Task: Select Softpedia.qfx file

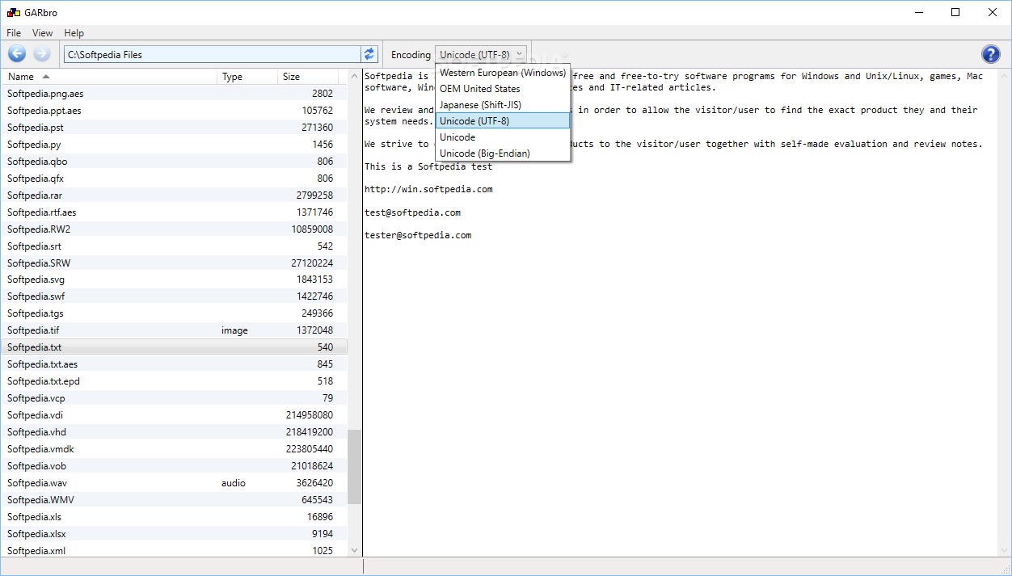Action: point(174,179)
